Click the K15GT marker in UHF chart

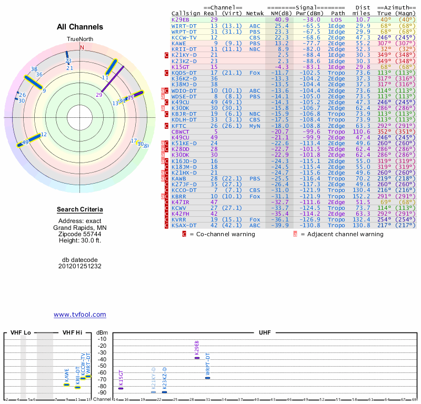point(121,388)
